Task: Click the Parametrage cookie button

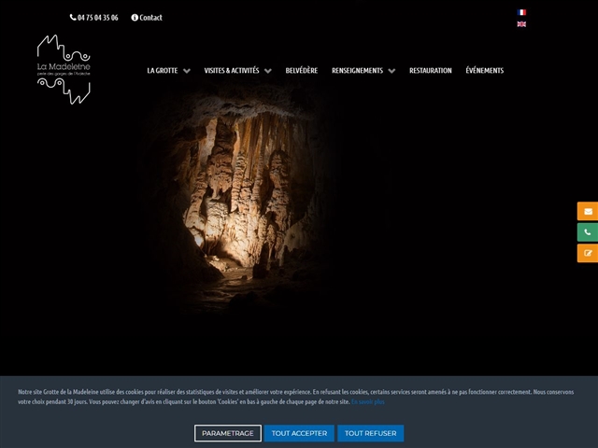Action: (228, 433)
